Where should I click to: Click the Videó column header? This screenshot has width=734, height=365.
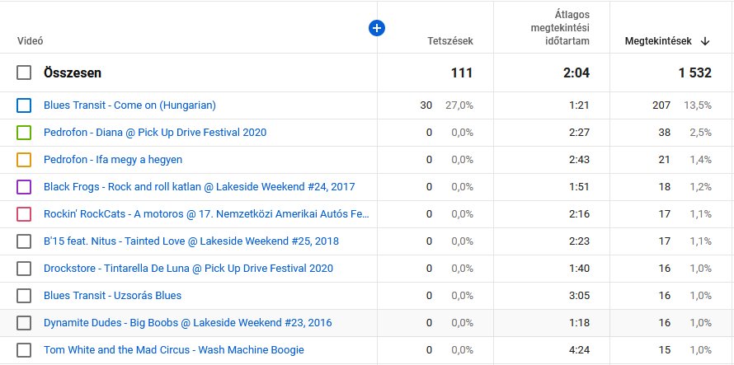pyautogui.click(x=30, y=41)
